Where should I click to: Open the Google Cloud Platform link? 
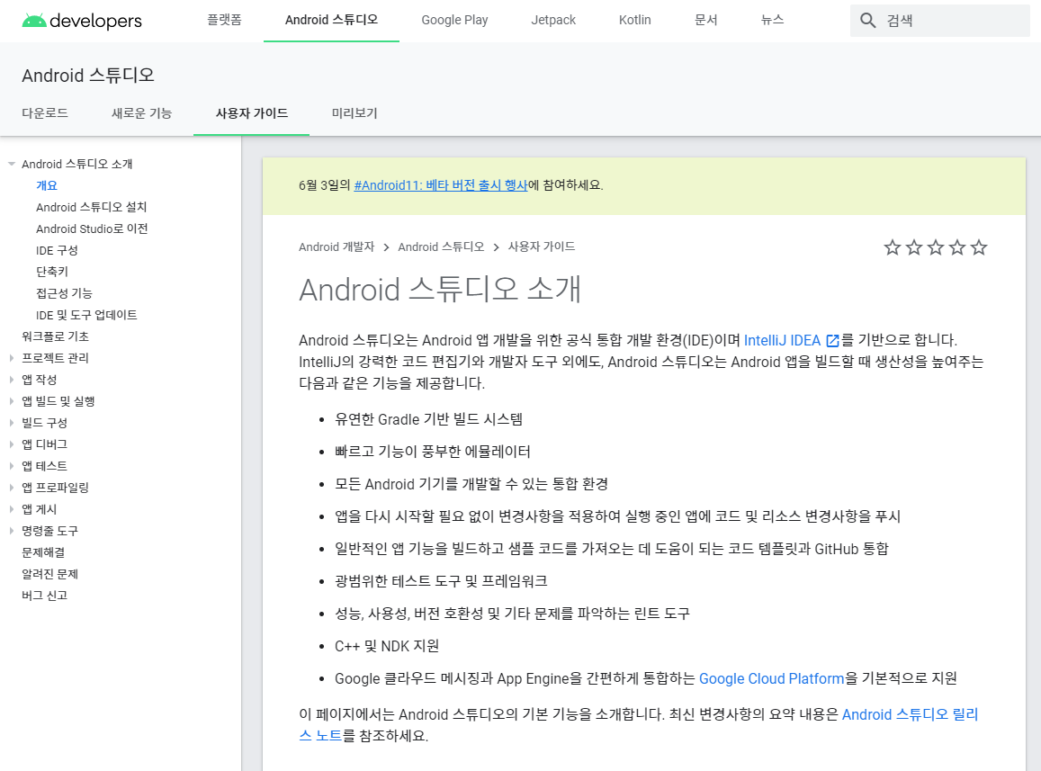(771, 678)
